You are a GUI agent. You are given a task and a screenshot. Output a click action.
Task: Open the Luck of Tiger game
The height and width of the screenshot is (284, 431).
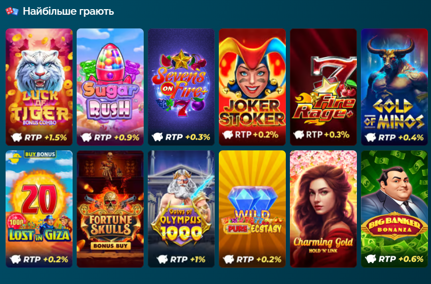pyautogui.click(x=39, y=87)
